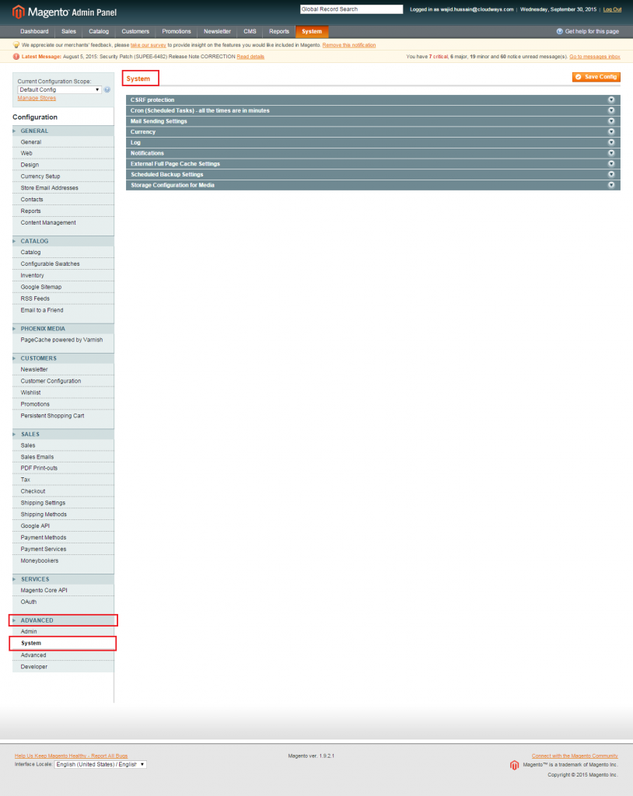
Task: Click the Log Out link
Action: (x=612, y=9)
